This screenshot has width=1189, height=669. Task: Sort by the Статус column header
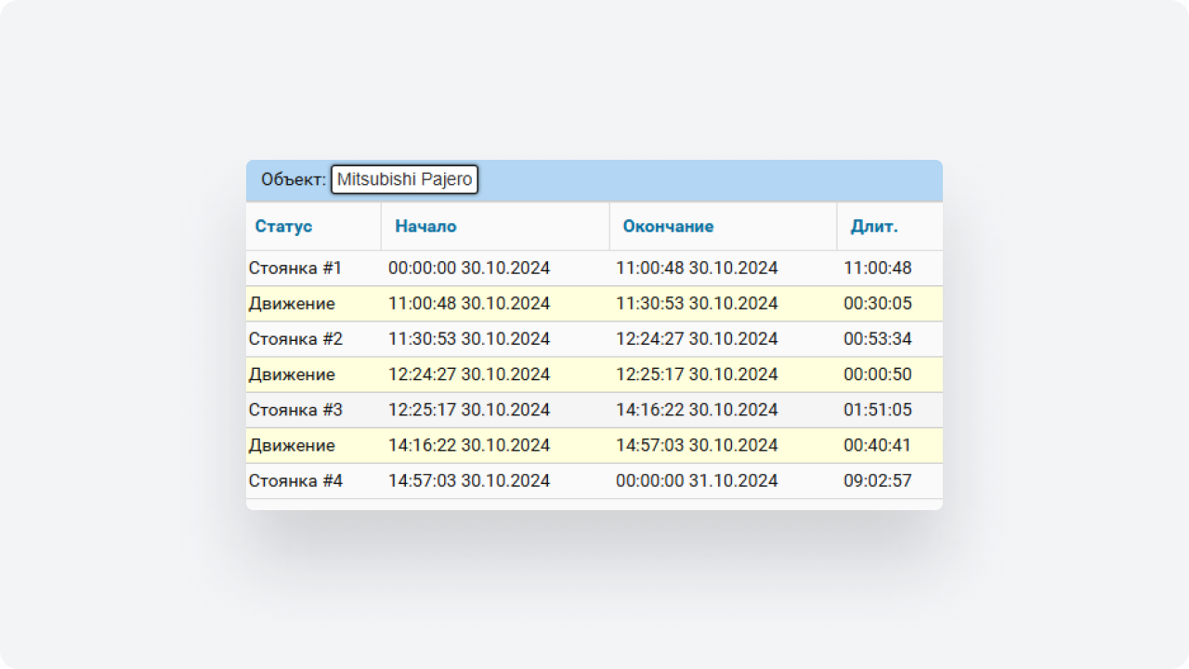283,227
